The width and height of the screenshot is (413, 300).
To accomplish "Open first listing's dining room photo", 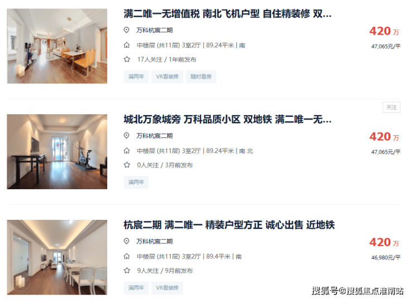I will [x=57, y=46].
